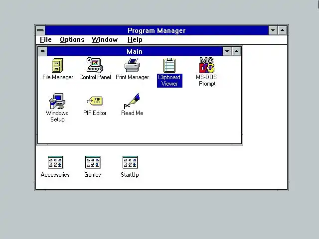The width and height of the screenshot is (319, 239).
Task: Open the Window menu
Action: coord(105,40)
